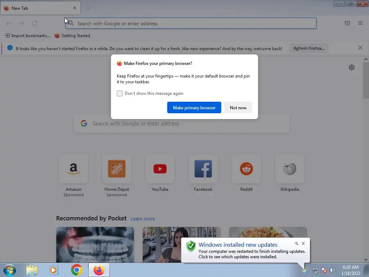Click the scrollbar up arrow
Screen dimensions: 369x277
click(366, 59)
